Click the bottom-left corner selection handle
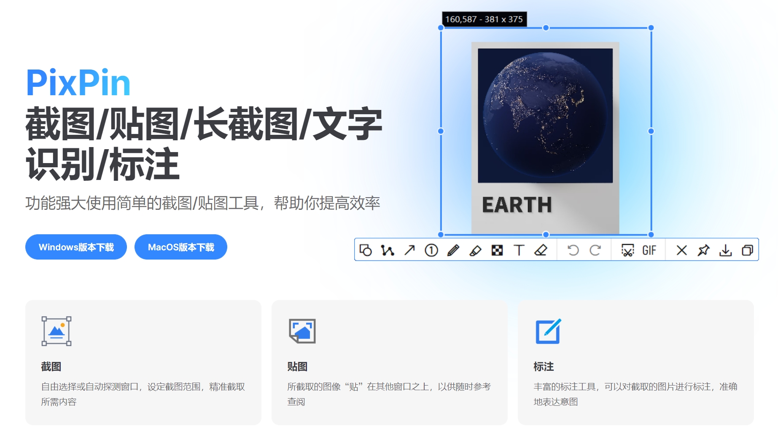 pos(441,235)
